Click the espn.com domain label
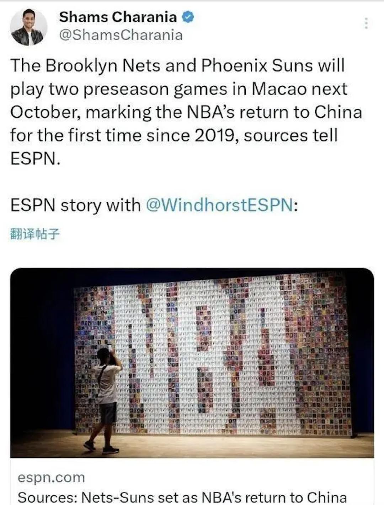Image resolution: width=384 pixels, height=505 pixels. pos(52,478)
